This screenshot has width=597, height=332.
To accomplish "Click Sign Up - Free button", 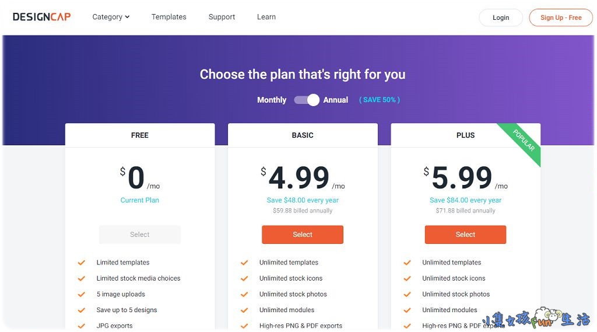I will (561, 18).
